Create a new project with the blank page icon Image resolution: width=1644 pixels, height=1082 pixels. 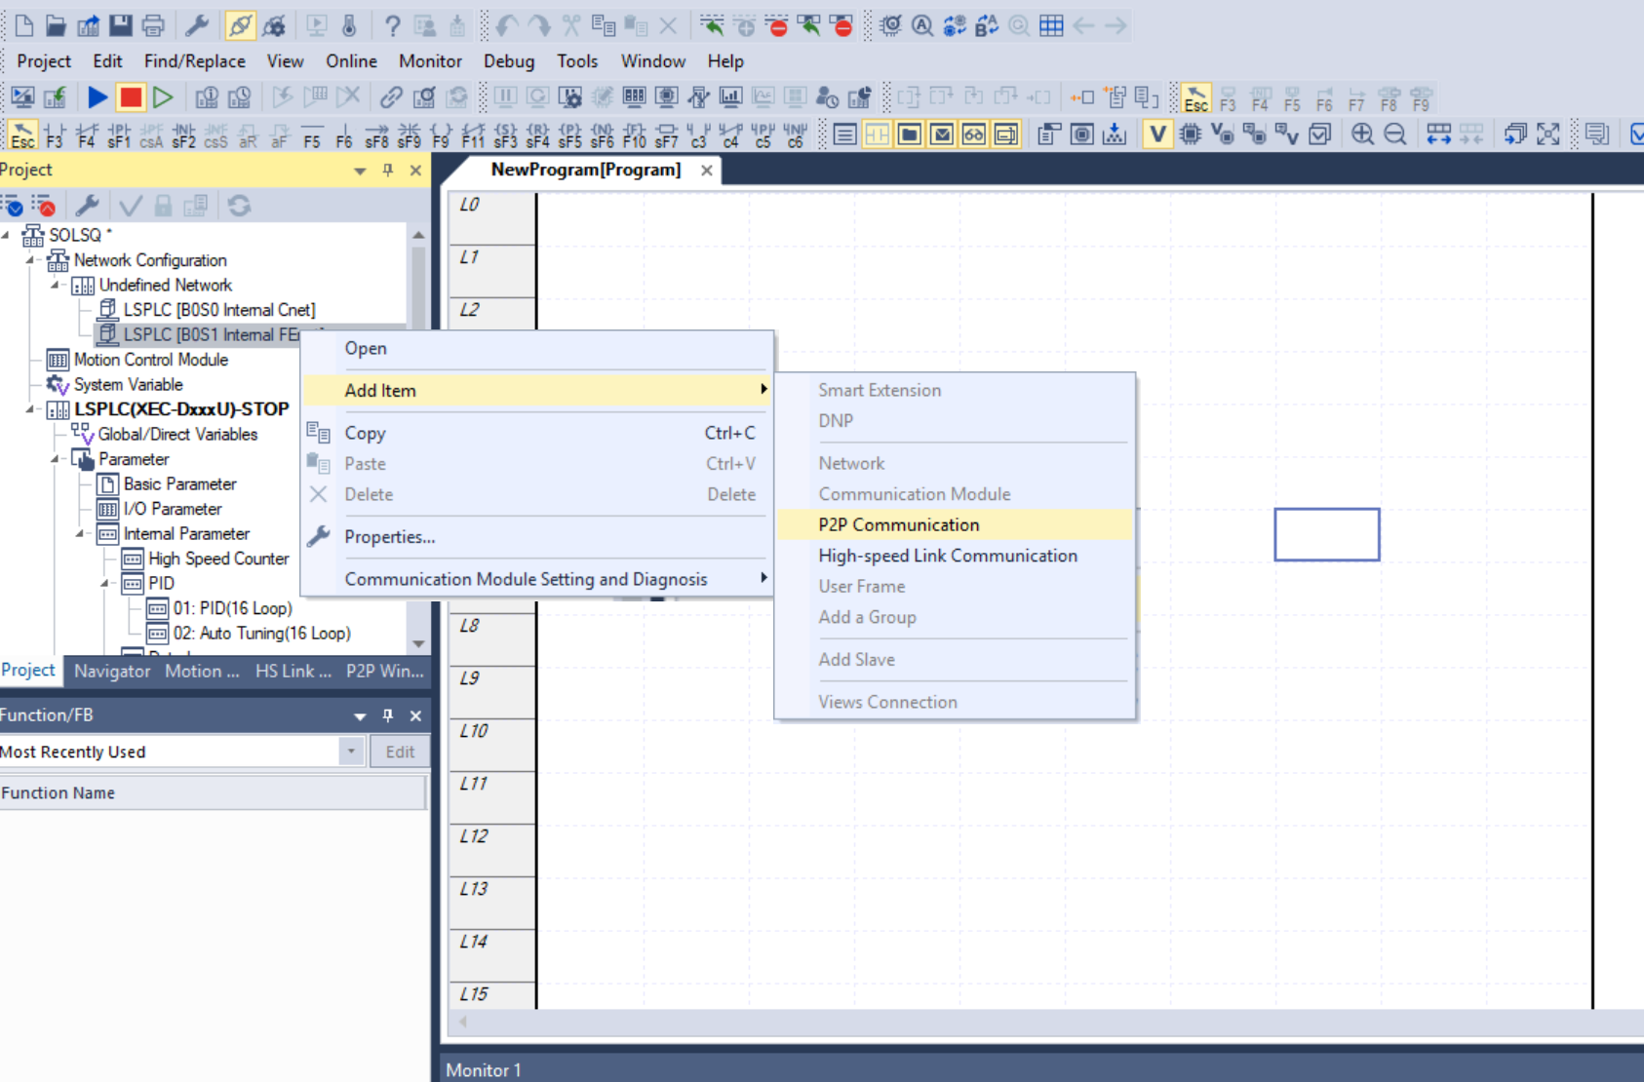(x=21, y=25)
